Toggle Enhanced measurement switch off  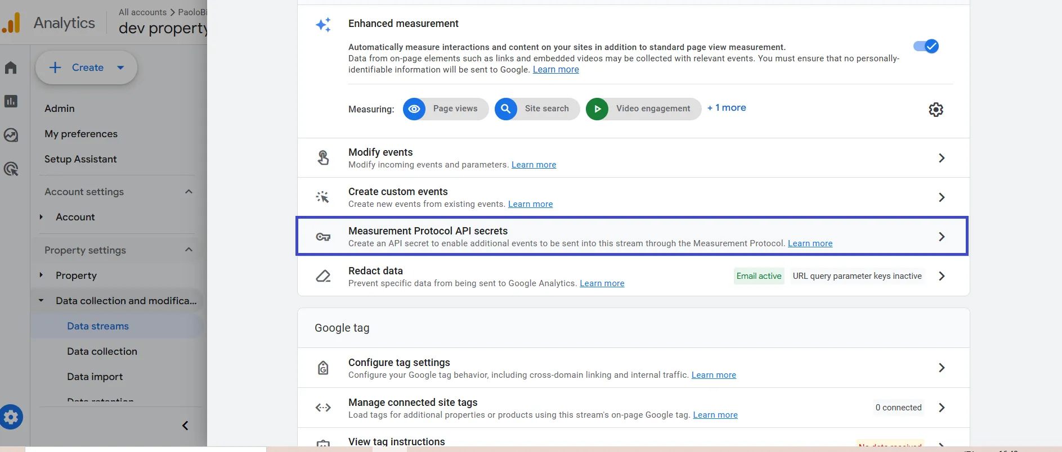click(926, 46)
